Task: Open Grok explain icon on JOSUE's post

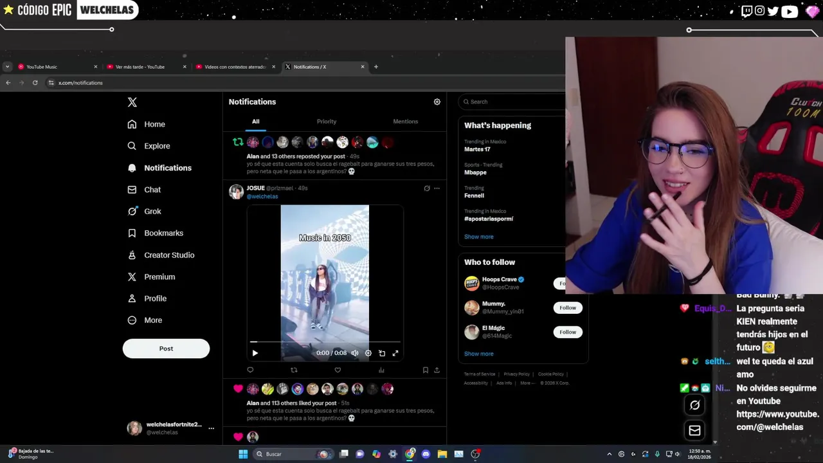Action: (426, 188)
